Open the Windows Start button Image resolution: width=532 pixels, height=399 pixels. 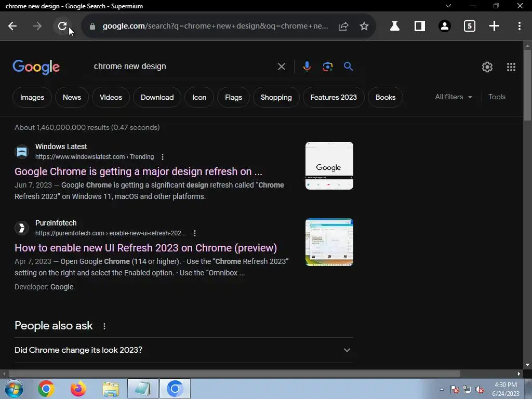(14, 389)
